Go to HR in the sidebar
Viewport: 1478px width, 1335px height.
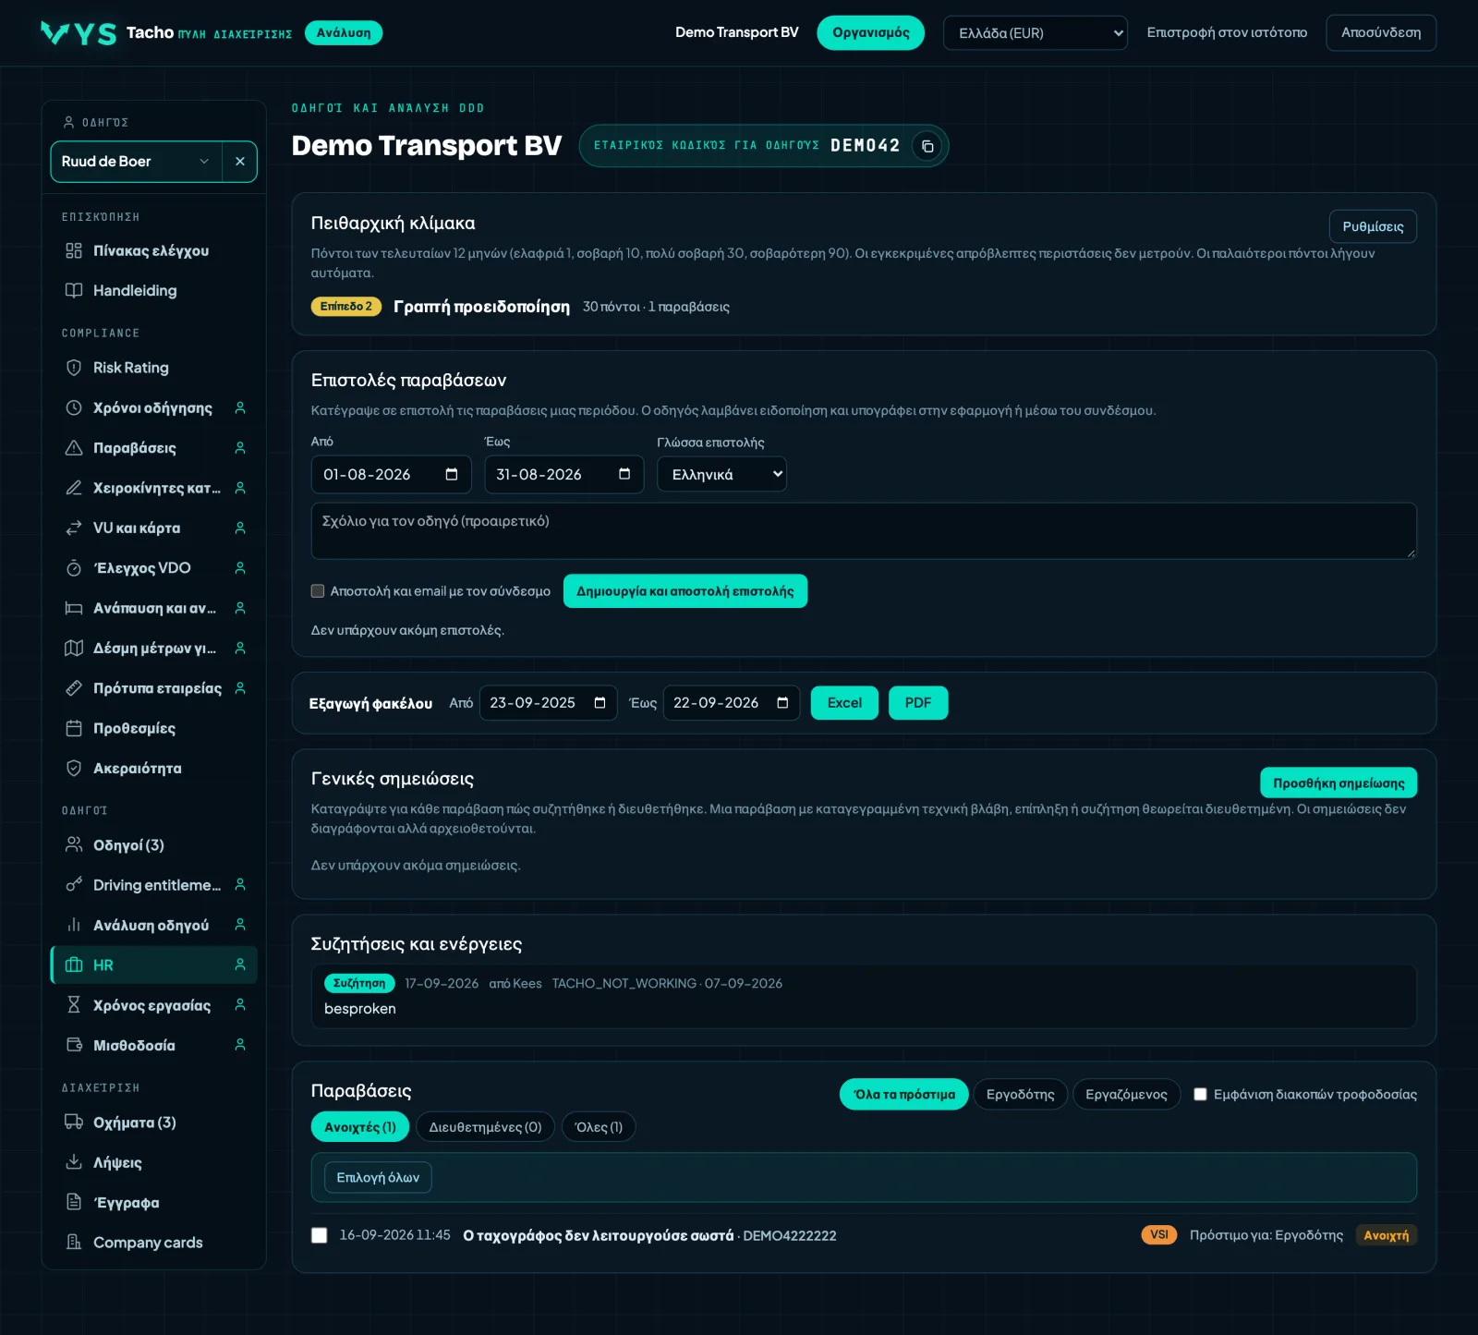pos(153,965)
